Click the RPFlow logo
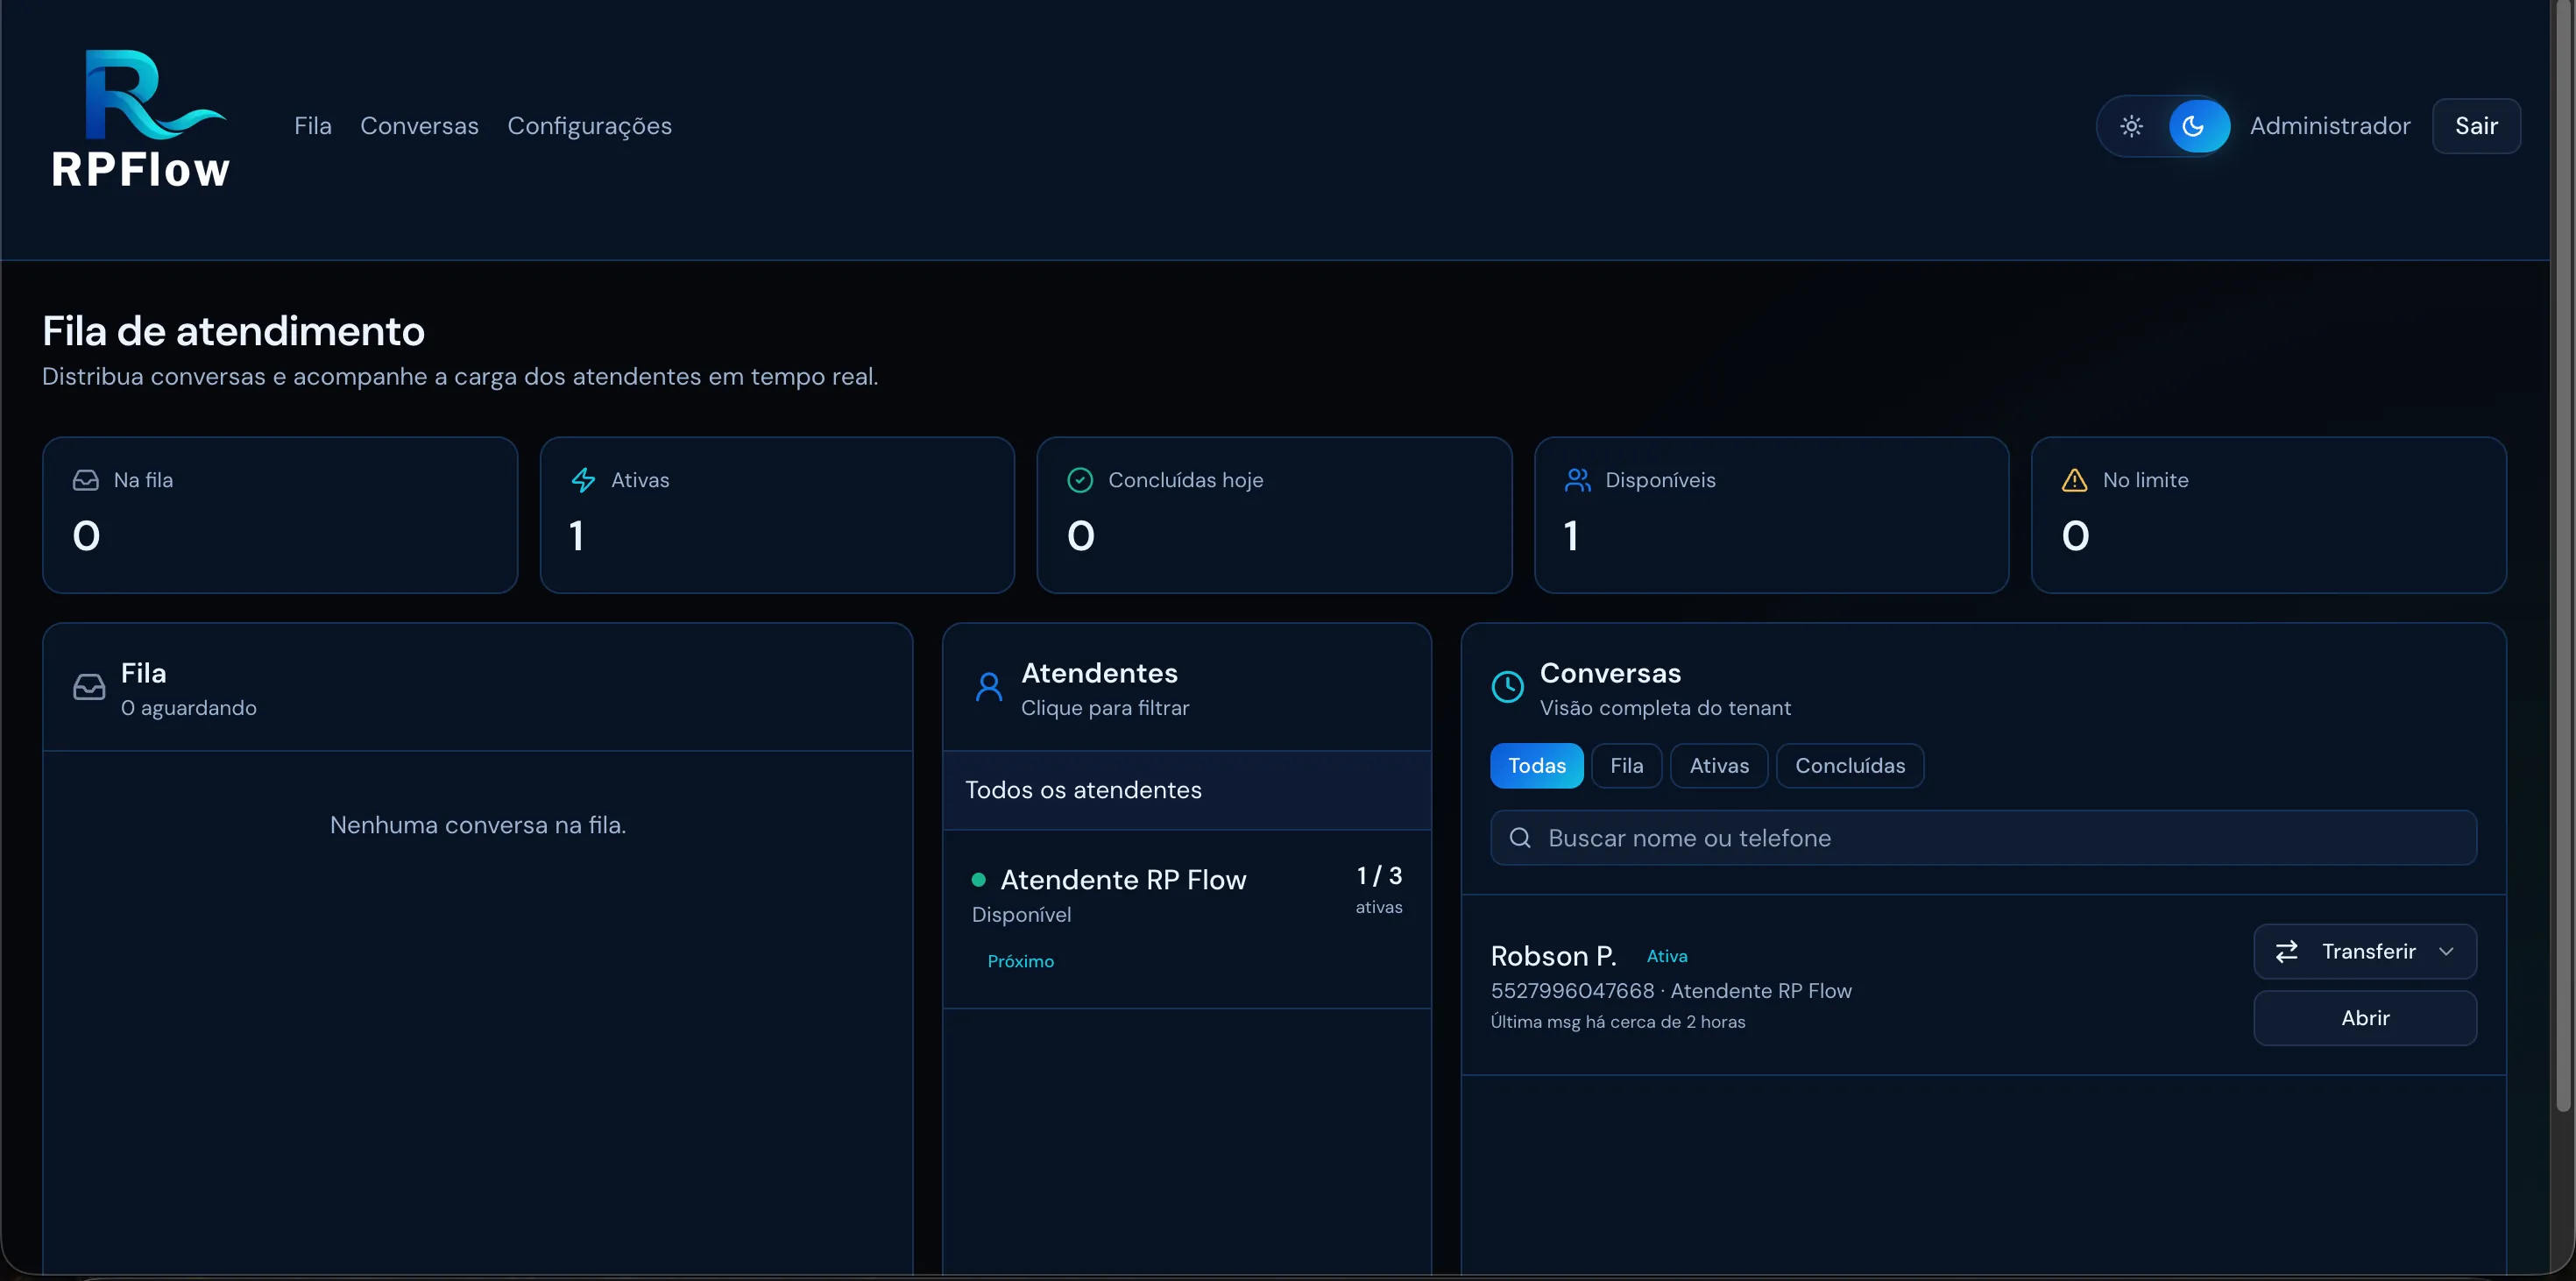Image resolution: width=2576 pixels, height=1281 pixels. coord(140,119)
